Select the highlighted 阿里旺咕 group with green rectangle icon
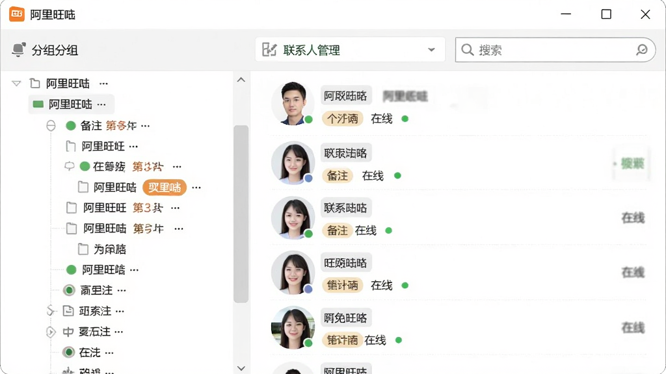This screenshot has height=374, width=666. 71,105
